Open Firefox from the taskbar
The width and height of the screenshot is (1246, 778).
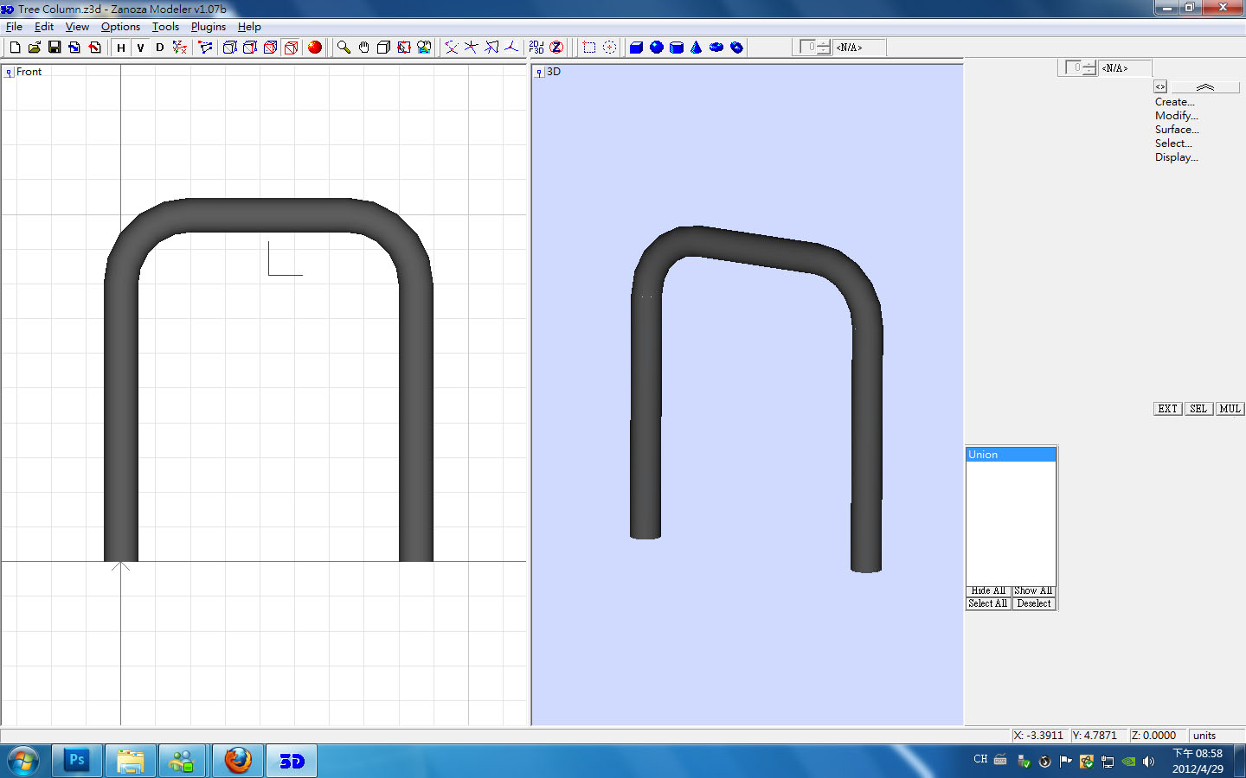237,761
